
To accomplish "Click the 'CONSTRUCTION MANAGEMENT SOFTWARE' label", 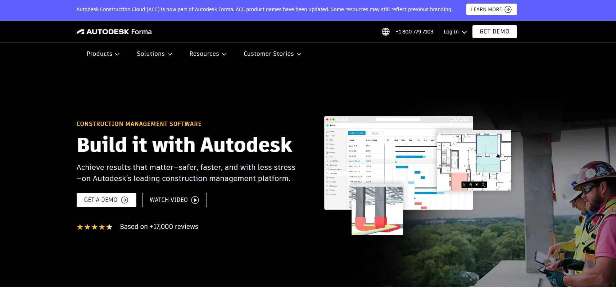I will click(139, 124).
